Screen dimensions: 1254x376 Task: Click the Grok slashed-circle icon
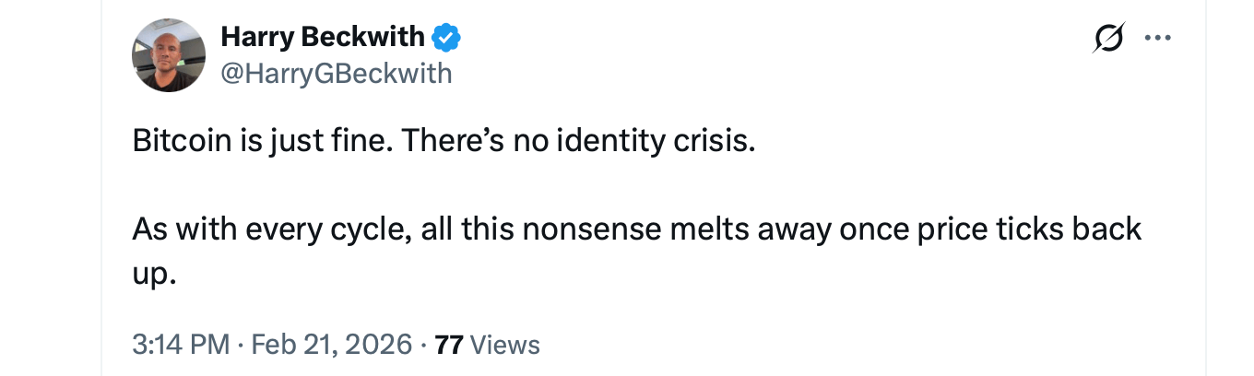(x=1107, y=39)
